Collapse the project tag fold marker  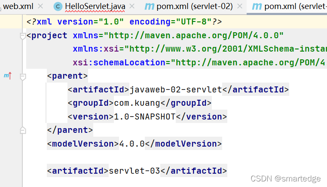(23, 36)
